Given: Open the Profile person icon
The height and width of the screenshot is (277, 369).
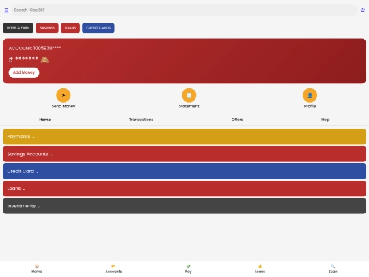Looking at the screenshot, I should point(310,95).
